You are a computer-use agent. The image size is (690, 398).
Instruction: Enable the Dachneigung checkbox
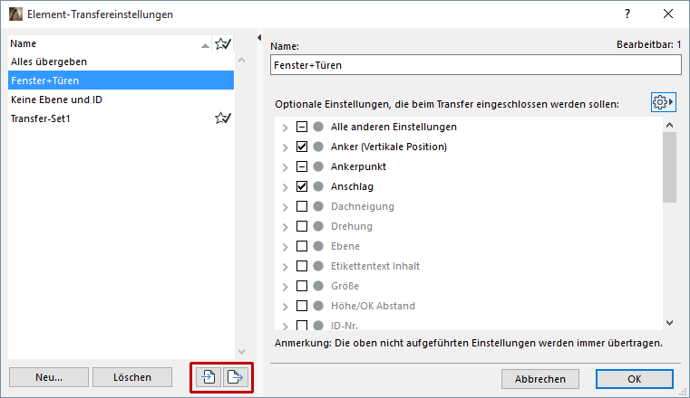click(303, 206)
